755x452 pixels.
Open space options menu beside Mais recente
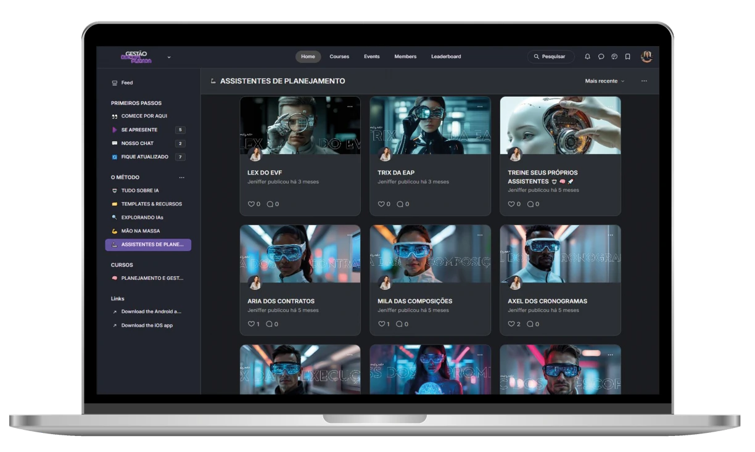coord(644,81)
